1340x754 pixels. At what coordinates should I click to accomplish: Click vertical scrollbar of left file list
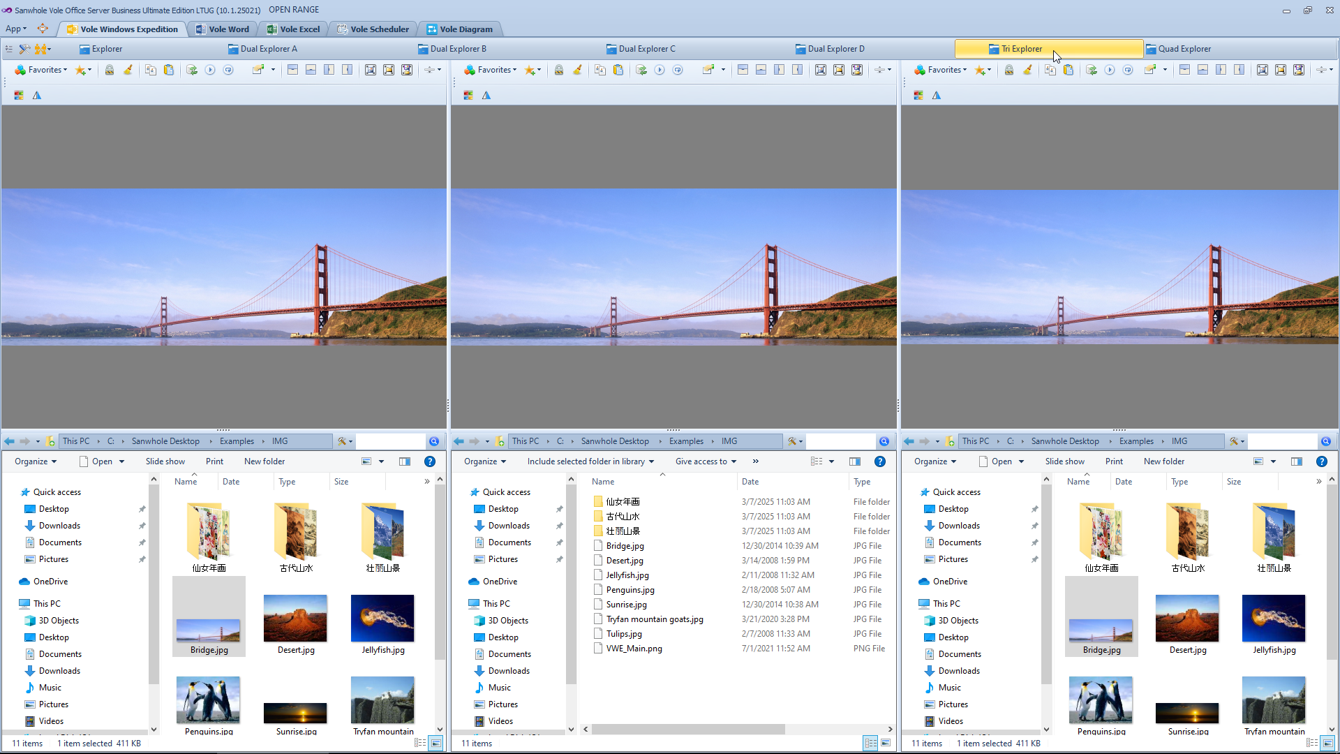(x=440, y=572)
